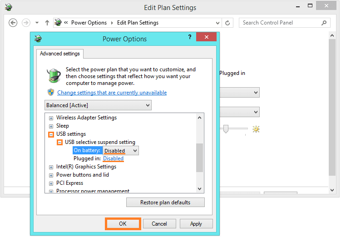Screen dimensions: 341x237
Task: Select Sleep tree item
Action: [63, 126]
